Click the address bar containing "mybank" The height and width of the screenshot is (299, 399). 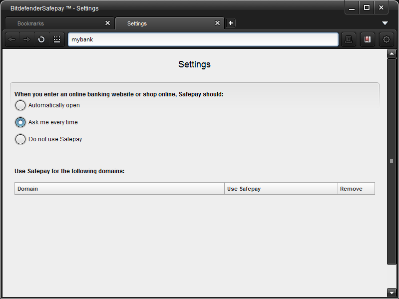(203, 39)
